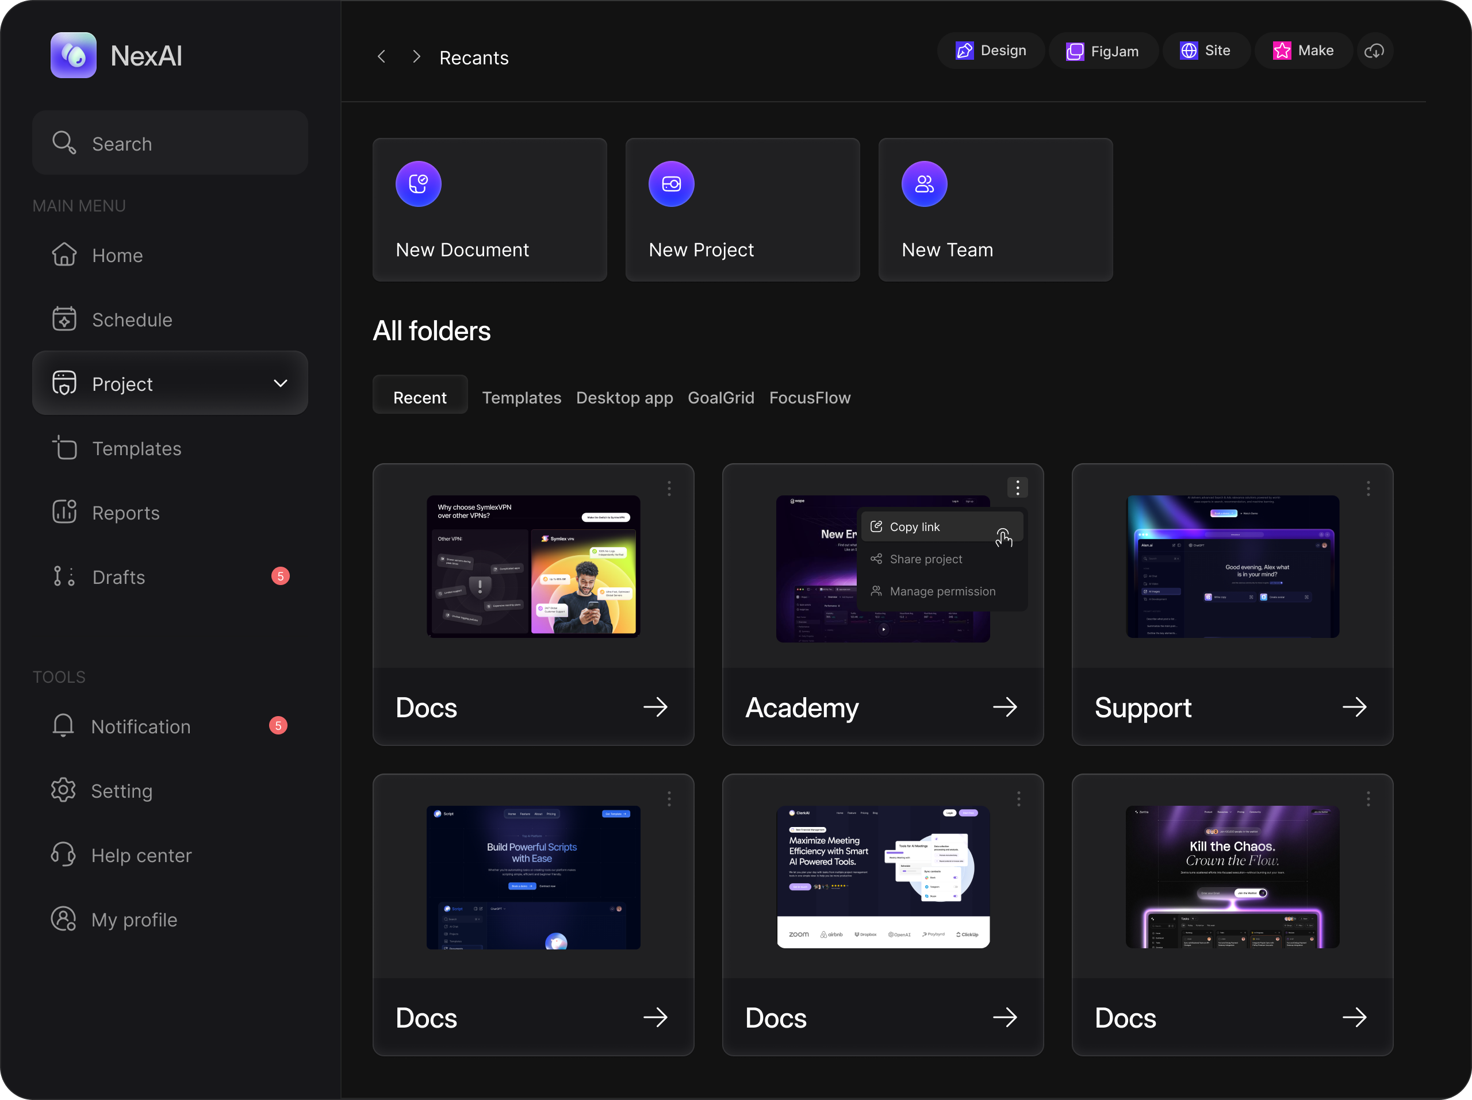Open Help center headset icon
Screen dimensions: 1472x1100
(63, 855)
